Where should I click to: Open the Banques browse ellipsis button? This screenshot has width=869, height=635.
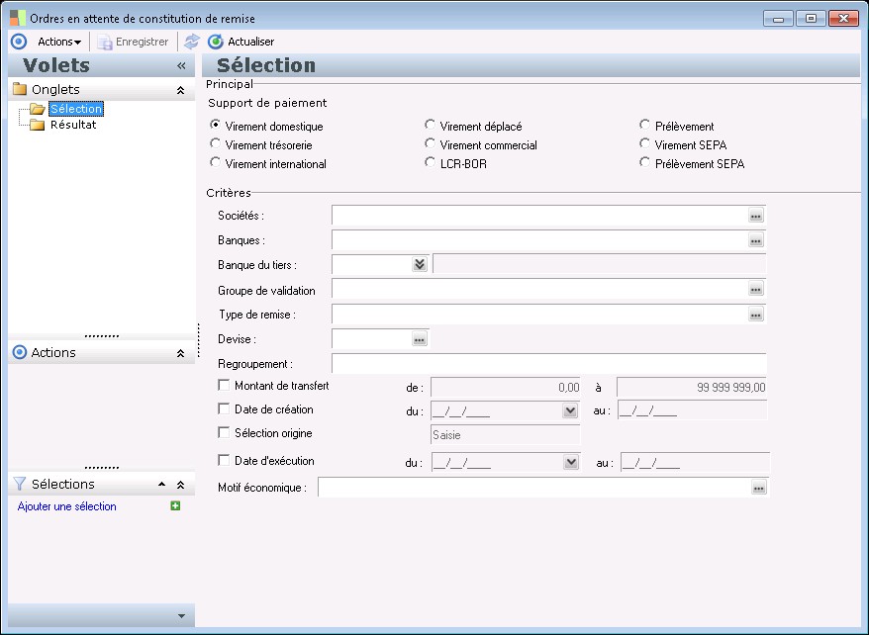[755, 240]
